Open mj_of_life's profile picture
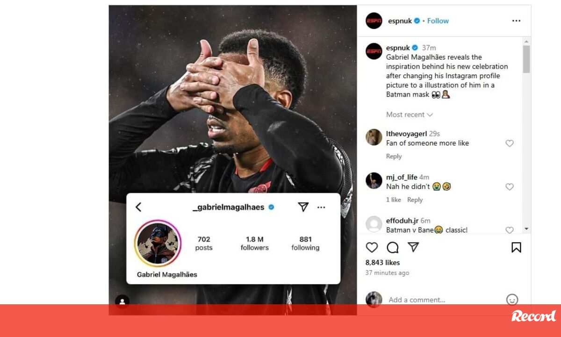This screenshot has height=337, width=561. coord(374,180)
